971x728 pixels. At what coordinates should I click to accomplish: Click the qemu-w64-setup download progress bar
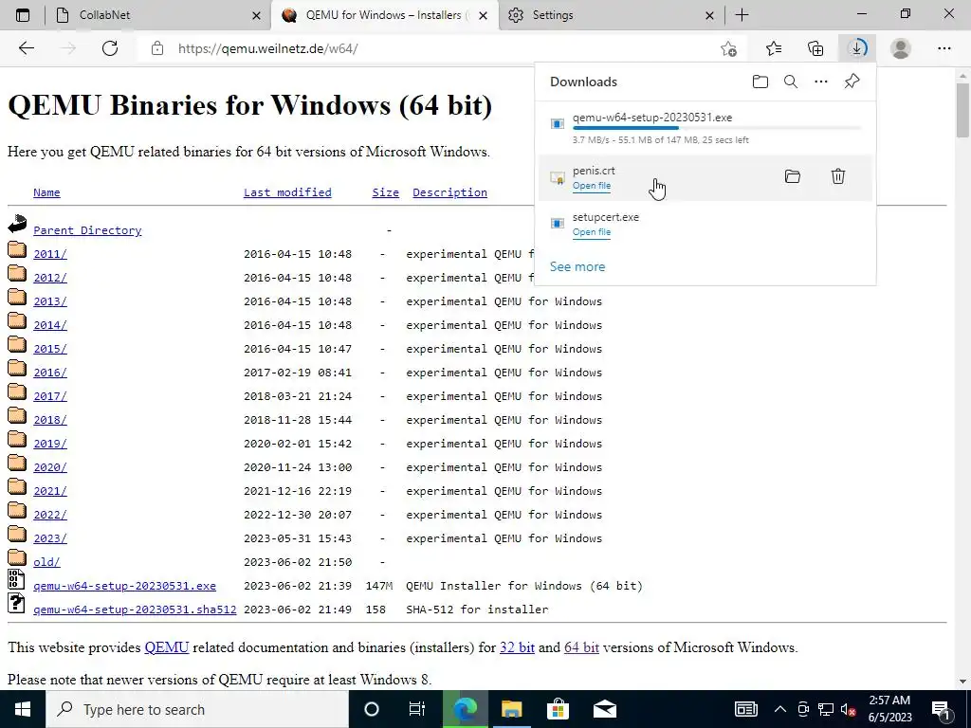717,128
